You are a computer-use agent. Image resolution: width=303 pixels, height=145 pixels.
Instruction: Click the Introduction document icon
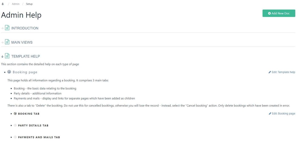tap(7, 28)
